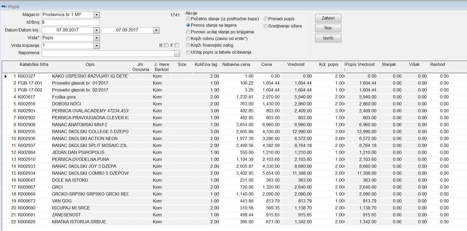Screen dimensions: 467x231
Task: Create new entry with Nov button
Action: click(328, 28)
